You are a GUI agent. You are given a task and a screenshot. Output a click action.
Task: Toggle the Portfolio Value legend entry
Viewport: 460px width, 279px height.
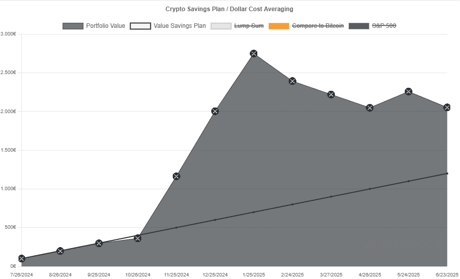[x=94, y=26]
